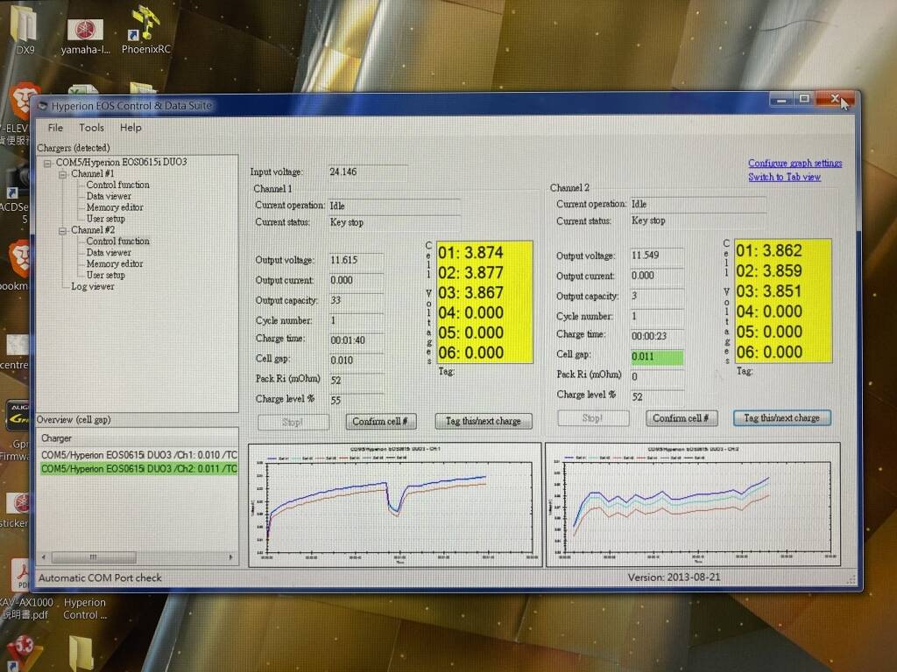Open the PhoenixRC desktop shortcut

click(146, 31)
